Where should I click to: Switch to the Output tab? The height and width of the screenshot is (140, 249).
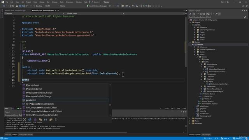click(x=15, y=135)
